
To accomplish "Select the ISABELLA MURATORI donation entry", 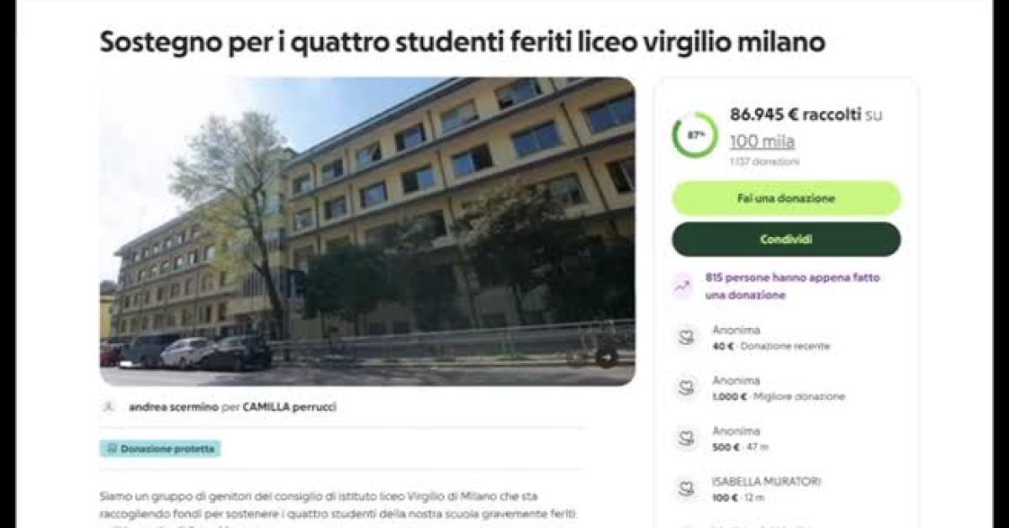I will [x=786, y=489].
